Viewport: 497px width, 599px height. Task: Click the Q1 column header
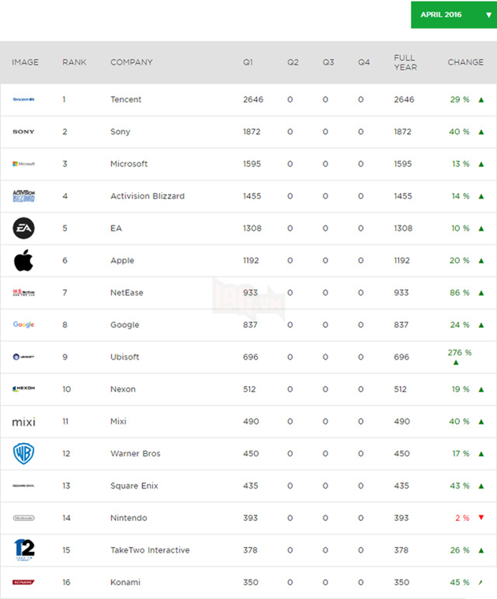point(248,62)
